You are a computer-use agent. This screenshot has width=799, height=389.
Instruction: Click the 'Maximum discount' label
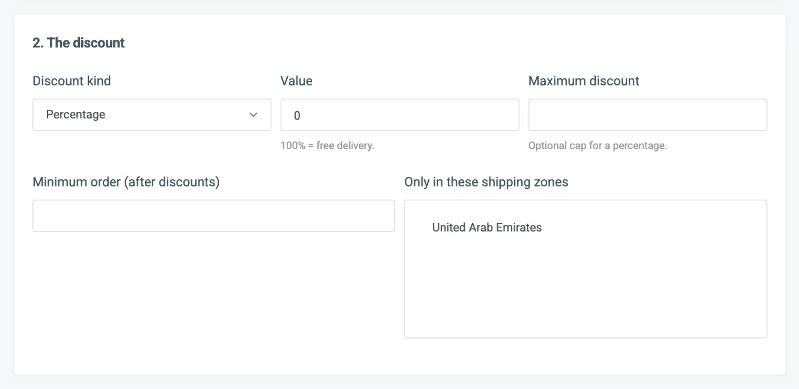584,81
